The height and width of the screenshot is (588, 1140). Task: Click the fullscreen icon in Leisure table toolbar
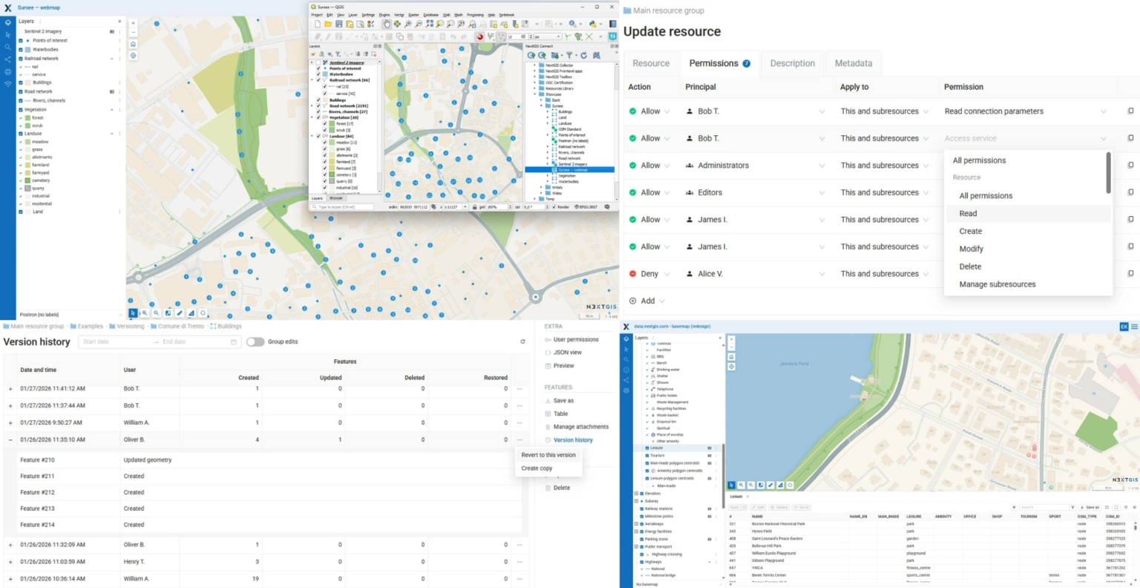coord(1116,508)
